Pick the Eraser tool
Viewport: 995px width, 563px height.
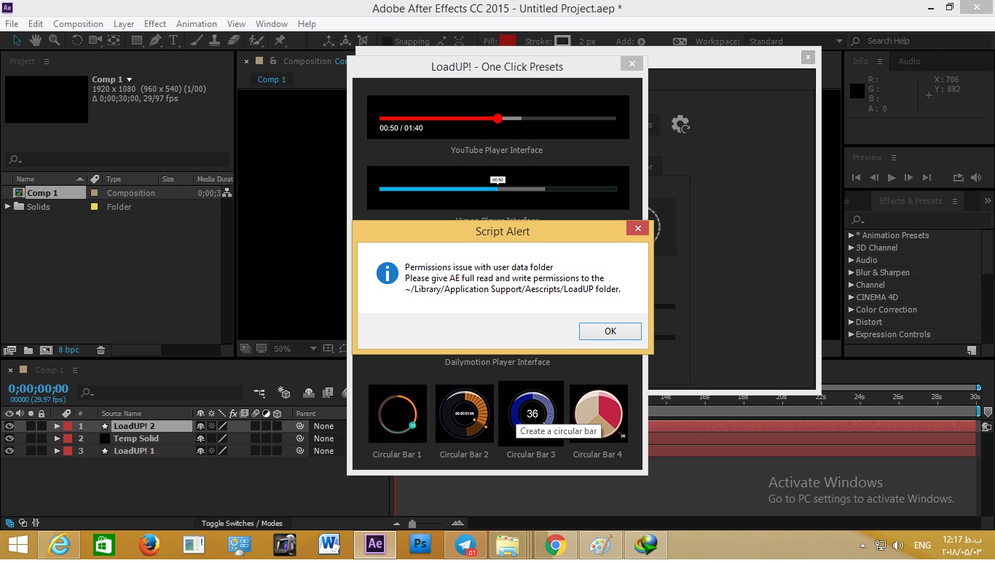tap(234, 41)
